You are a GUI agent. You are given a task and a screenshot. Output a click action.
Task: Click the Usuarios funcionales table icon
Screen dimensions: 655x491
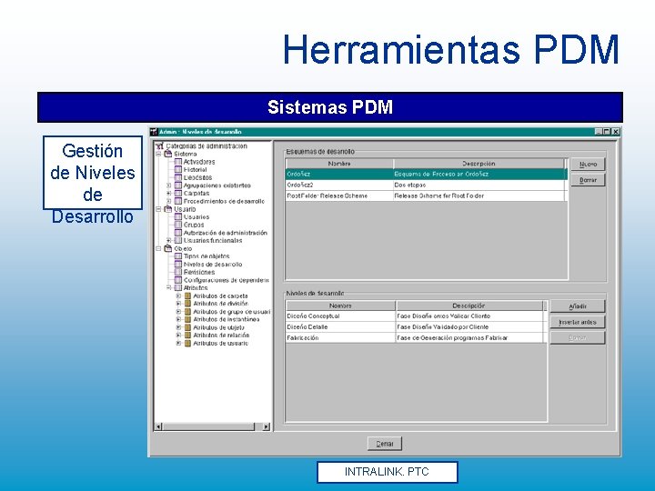(178, 241)
